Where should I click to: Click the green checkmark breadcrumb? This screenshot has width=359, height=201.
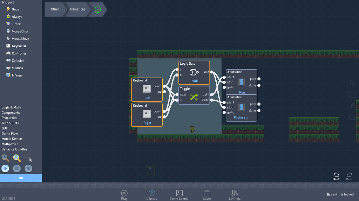click(x=98, y=9)
